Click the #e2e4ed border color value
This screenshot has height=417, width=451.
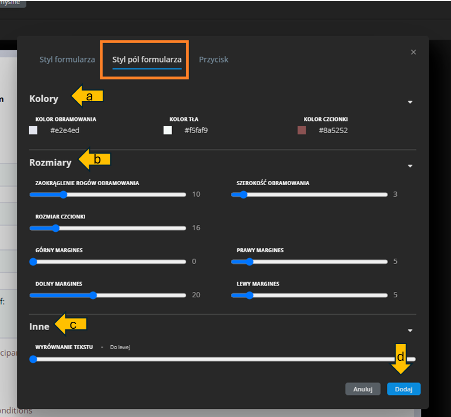(64, 130)
